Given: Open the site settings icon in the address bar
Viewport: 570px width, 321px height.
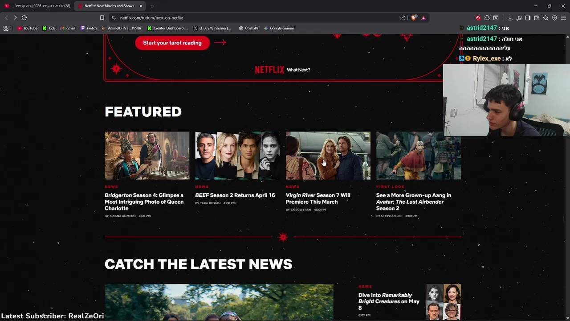Looking at the screenshot, I should tap(114, 18).
